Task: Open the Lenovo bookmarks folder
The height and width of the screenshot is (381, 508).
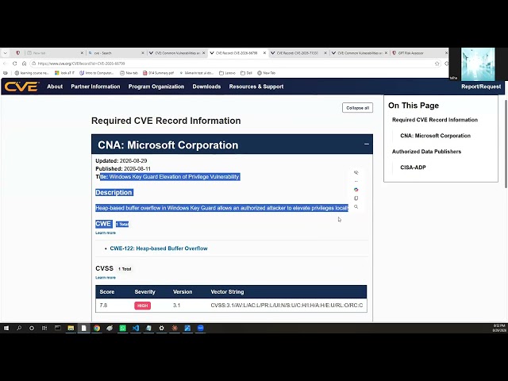Action: [227, 73]
